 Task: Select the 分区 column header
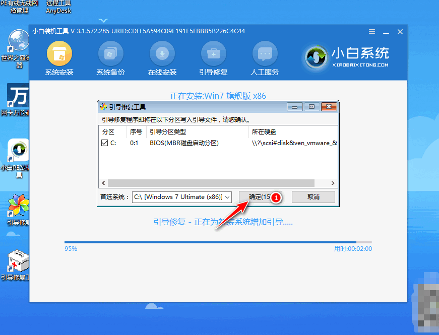coord(112,132)
